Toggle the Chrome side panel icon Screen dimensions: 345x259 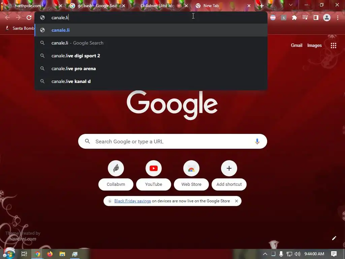(316, 18)
